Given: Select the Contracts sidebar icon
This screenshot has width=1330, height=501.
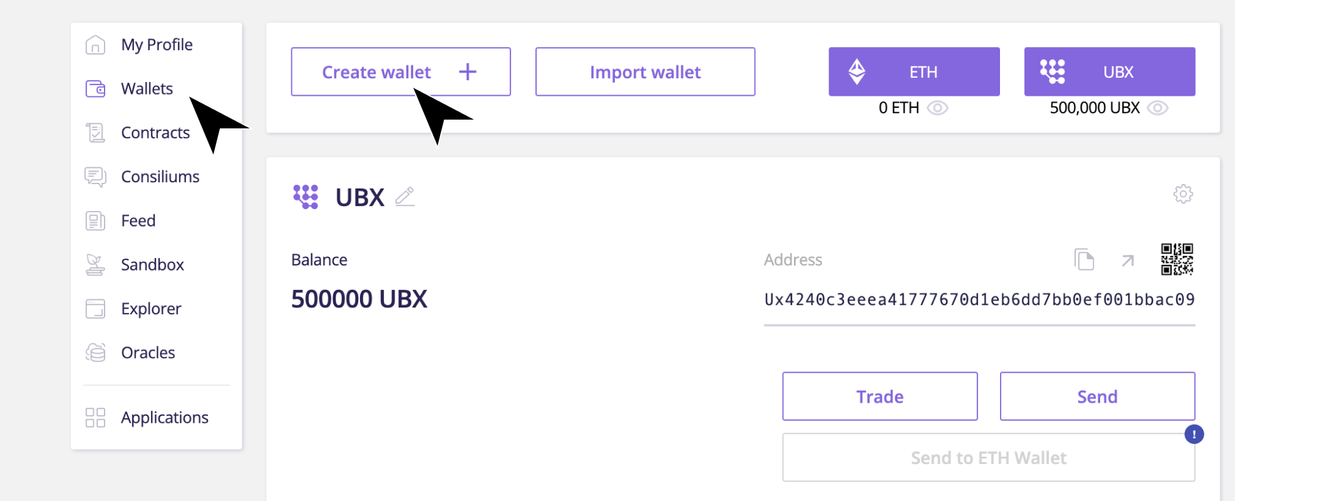Looking at the screenshot, I should 94,132.
